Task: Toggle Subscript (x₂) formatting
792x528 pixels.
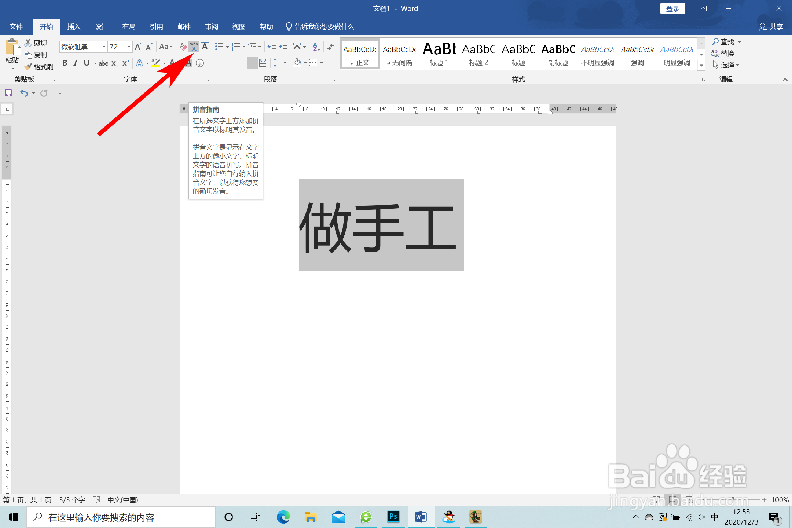Action: click(115, 63)
